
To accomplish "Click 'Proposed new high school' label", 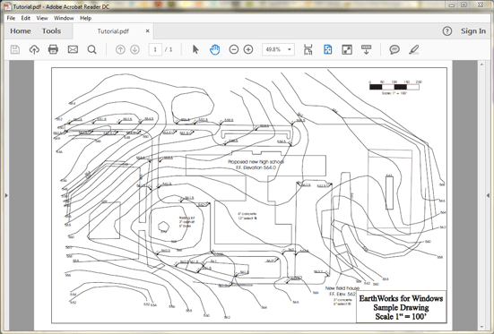I will click(256, 162).
